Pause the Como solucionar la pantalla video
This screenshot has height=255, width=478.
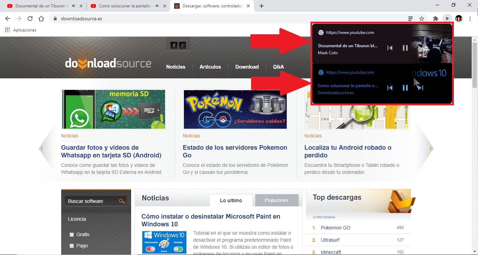pos(405,88)
